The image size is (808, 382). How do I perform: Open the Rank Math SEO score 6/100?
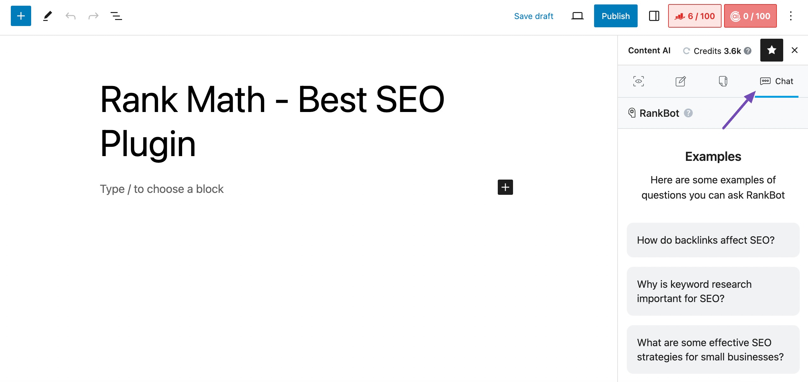pyautogui.click(x=695, y=16)
